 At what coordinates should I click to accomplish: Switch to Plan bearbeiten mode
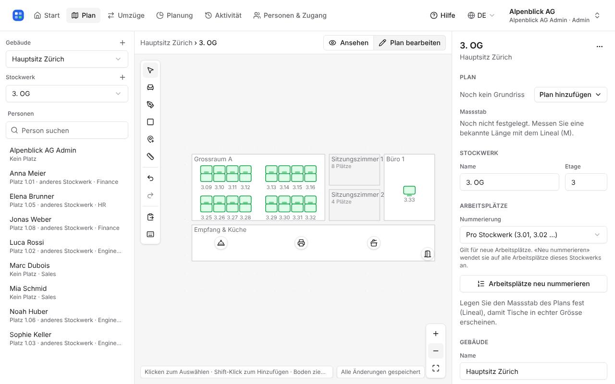(x=409, y=43)
